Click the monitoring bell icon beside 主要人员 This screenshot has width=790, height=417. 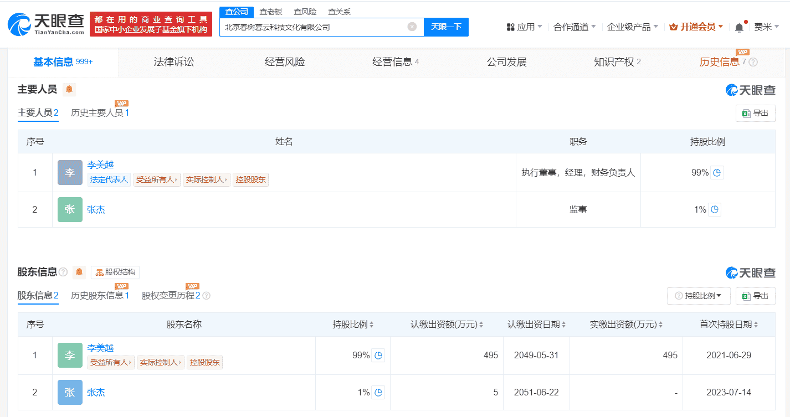pyautogui.click(x=69, y=89)
